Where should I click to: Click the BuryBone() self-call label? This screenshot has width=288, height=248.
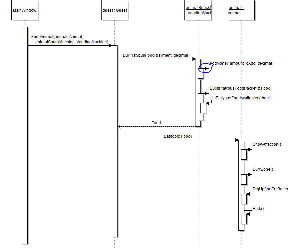[x=263, y=169]
